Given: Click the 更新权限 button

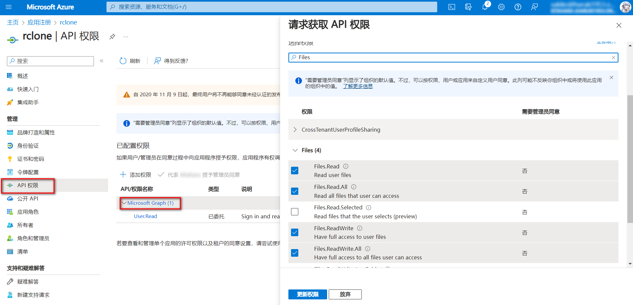Looking at the screenshot, I should click(307, 294).
